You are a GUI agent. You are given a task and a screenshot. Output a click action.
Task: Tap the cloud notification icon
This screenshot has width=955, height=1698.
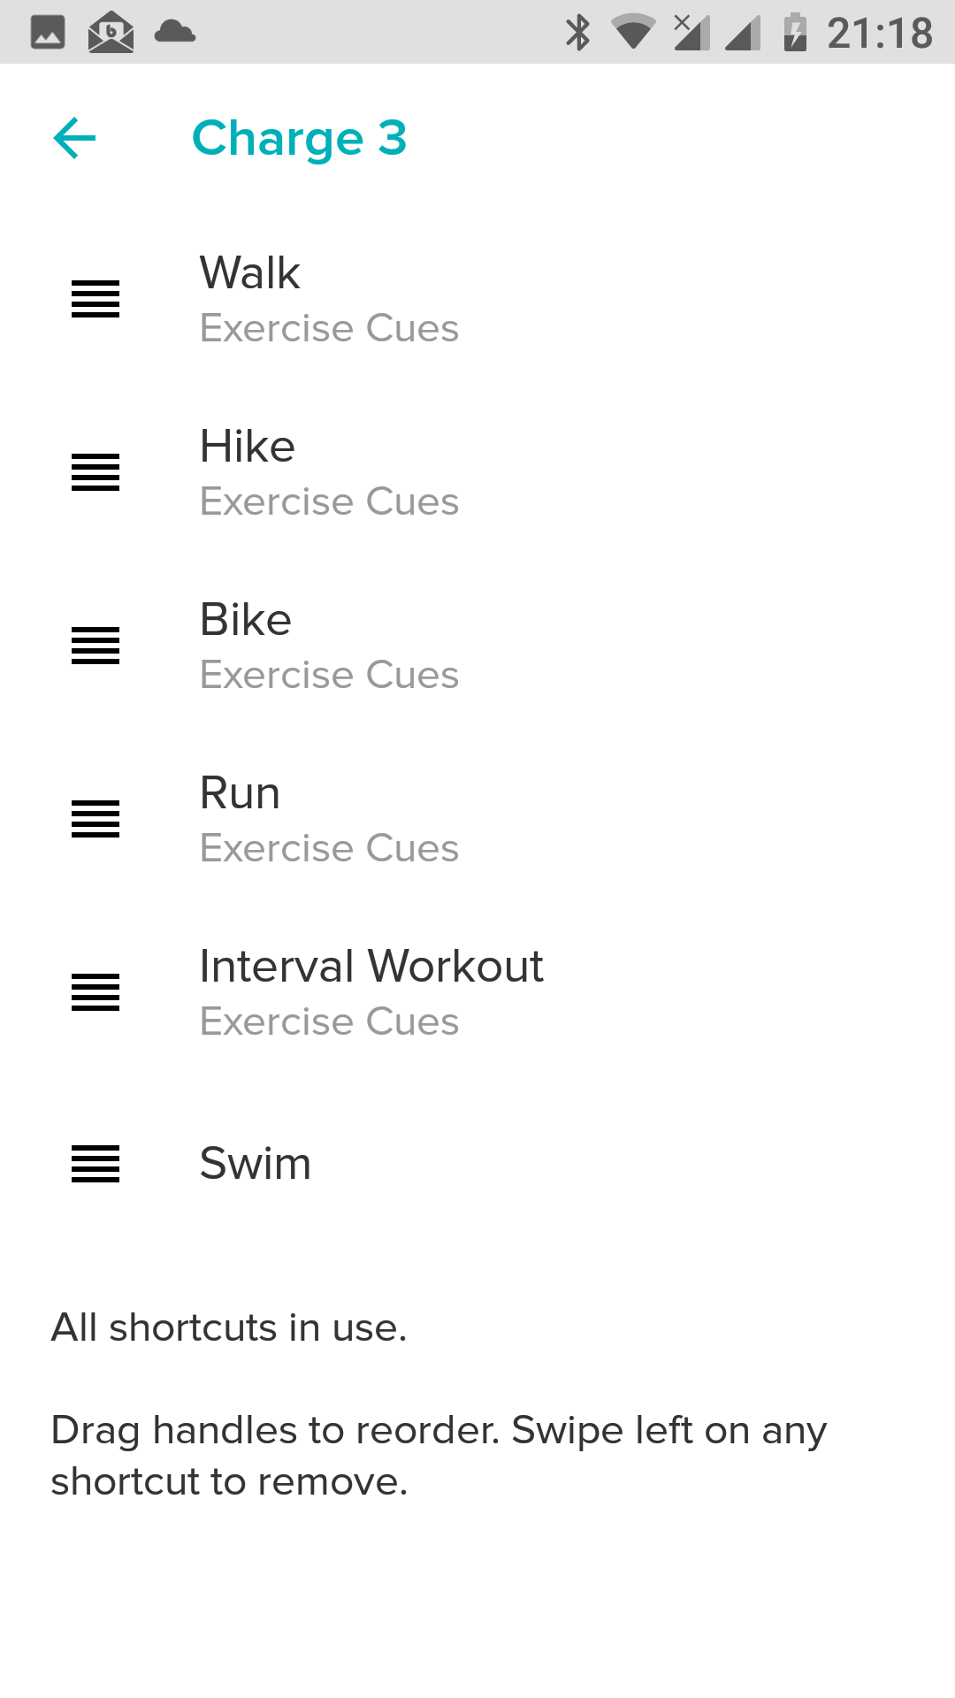[174, 33]
